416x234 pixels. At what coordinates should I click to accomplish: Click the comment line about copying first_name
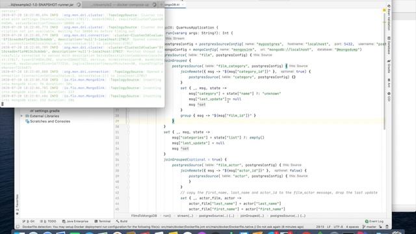(x=279, y=192)
